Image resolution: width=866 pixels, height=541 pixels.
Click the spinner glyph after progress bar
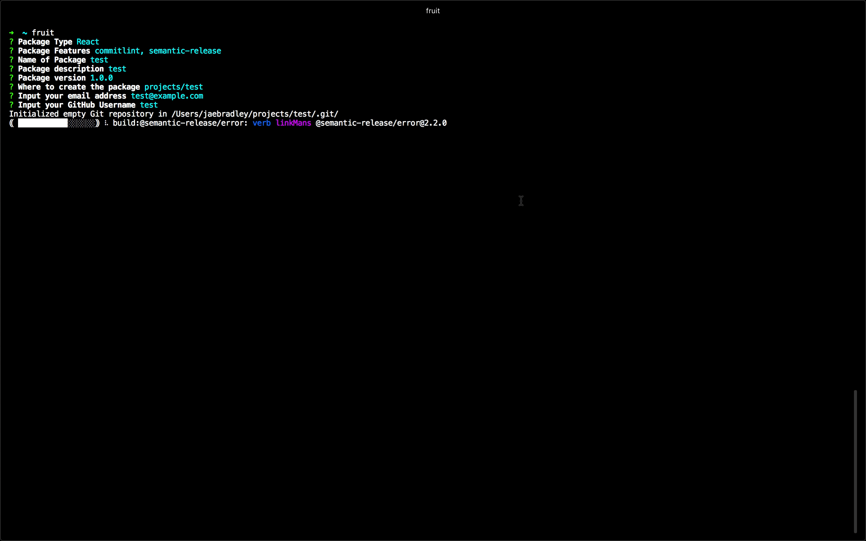point(106,123)
